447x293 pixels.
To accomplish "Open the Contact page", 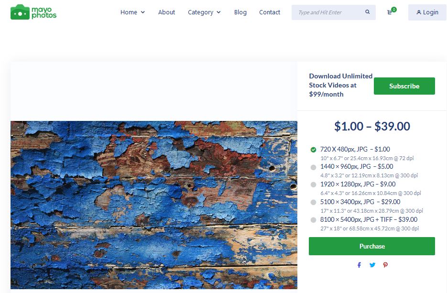I will (x=270, y=12).
